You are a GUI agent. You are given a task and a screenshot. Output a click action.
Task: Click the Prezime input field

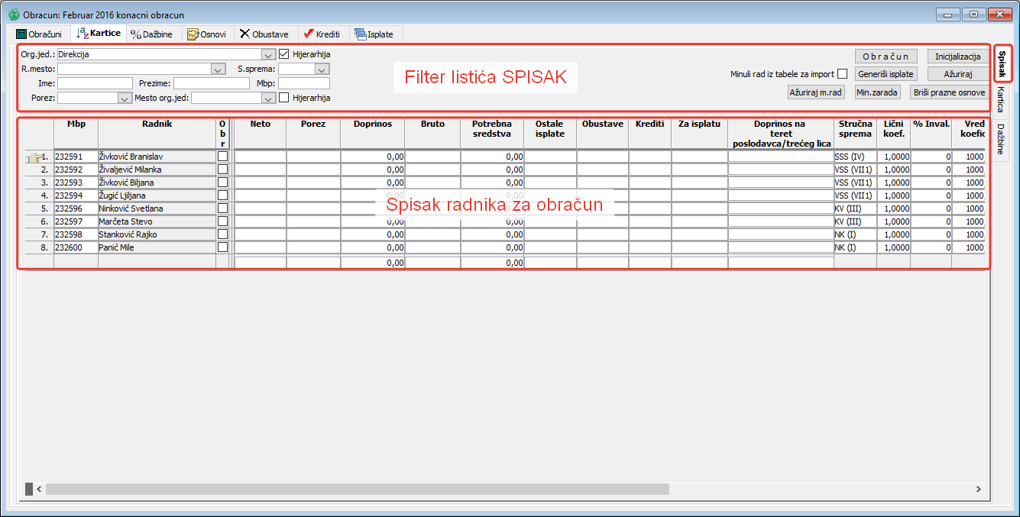click(x=206, y=83)
